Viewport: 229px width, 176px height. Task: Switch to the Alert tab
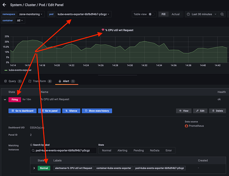[67, 81]
